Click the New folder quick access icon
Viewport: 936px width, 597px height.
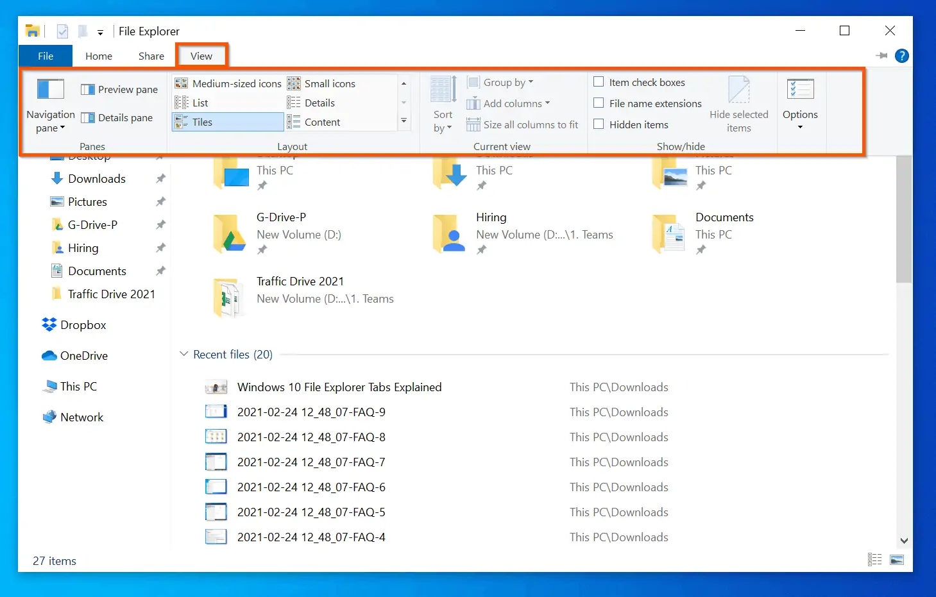click(x=83, y=31)
